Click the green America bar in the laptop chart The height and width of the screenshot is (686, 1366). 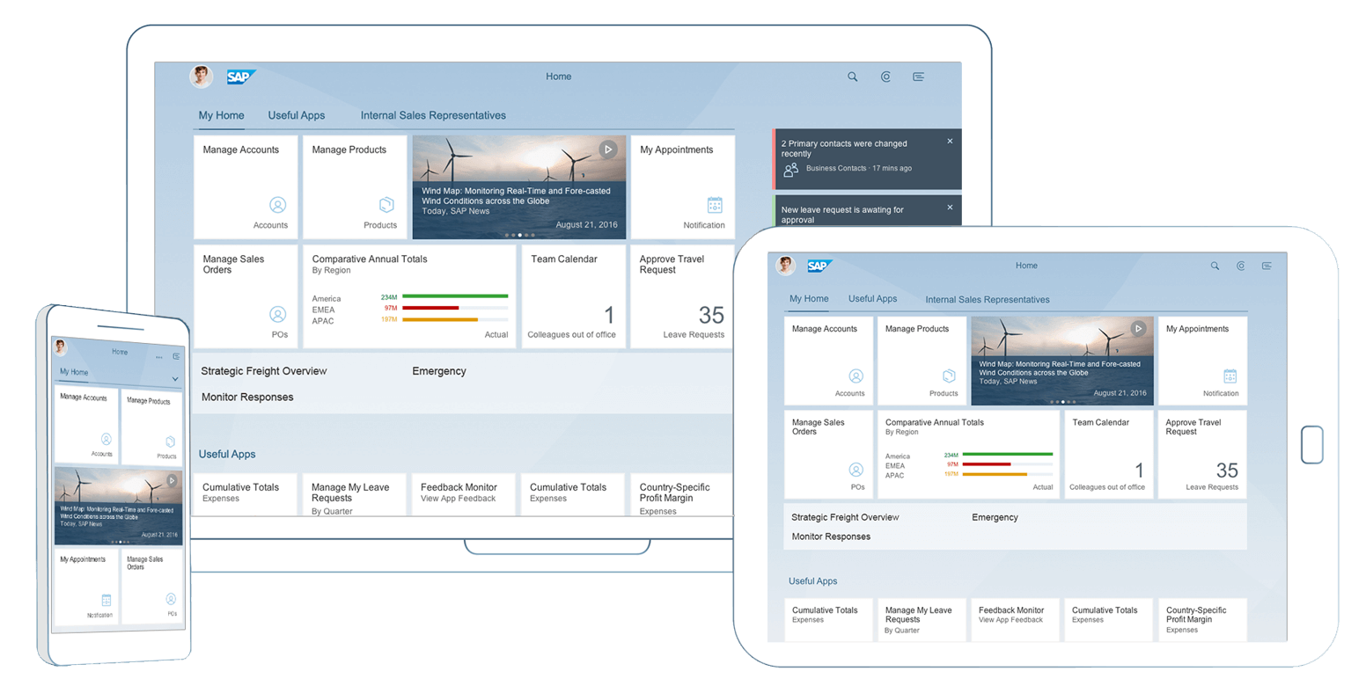pyautogui.click(x=456, y=296)
